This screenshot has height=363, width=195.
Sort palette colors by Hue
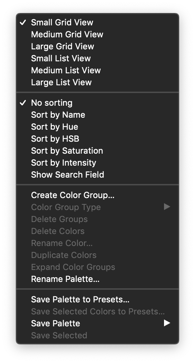coord(97,127)
